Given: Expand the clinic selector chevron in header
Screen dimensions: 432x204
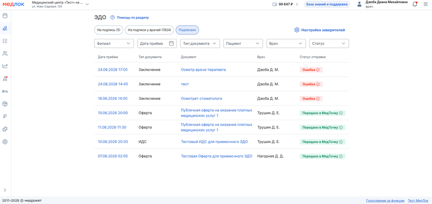Looking at the screenshot, I should click(x=87, y=4).
